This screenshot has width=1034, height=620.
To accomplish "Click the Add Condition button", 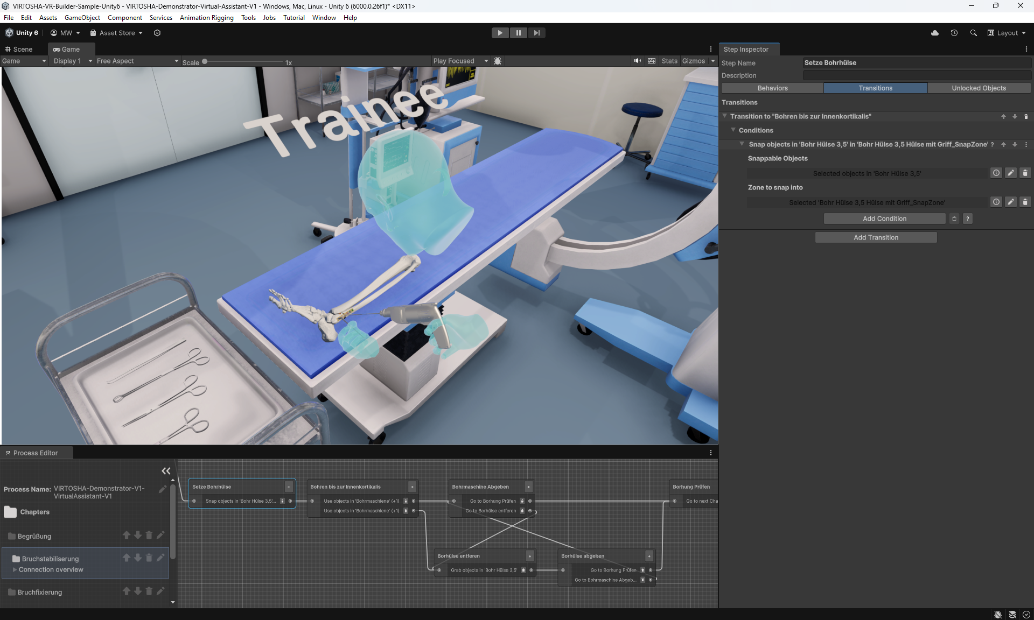I will (884, 219).
